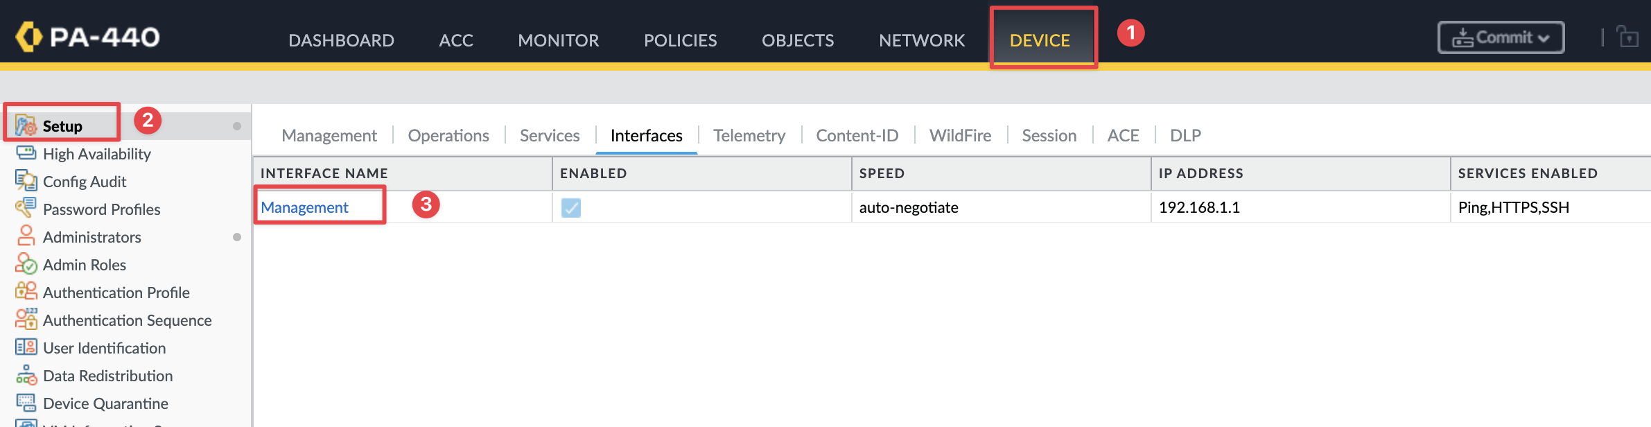Switch to the DLP tab
Viewport: 1651px width, 427px height.
1186,135
